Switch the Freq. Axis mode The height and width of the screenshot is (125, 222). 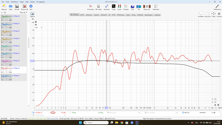(x=208, y=14)
